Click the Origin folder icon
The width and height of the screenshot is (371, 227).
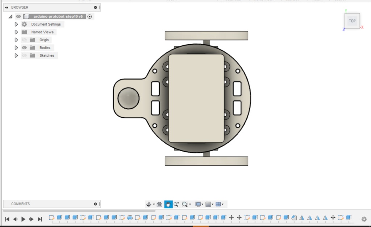(32, 40)
